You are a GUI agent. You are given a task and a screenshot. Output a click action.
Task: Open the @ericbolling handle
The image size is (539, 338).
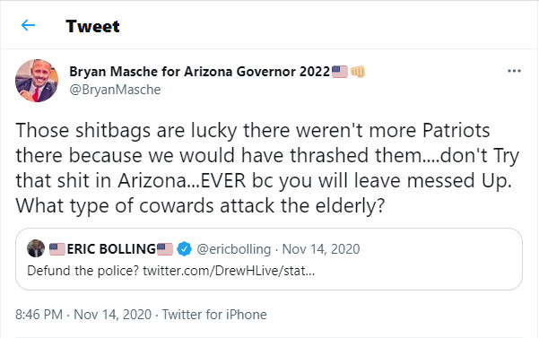point(234,249)
